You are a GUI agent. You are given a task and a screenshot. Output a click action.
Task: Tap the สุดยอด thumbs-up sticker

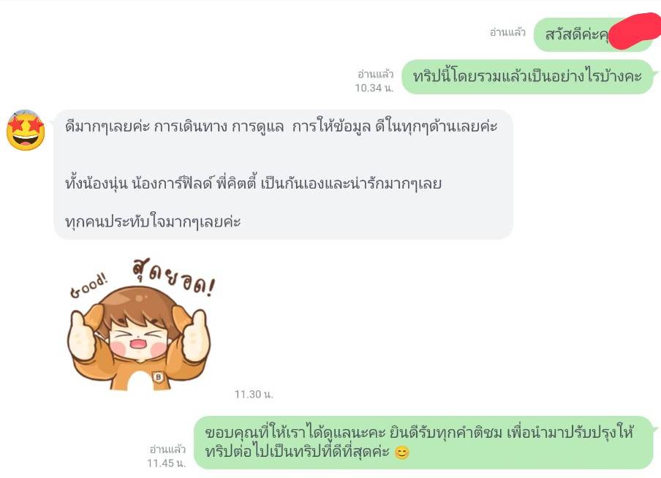pyautogui.click(x=142, y=325)
